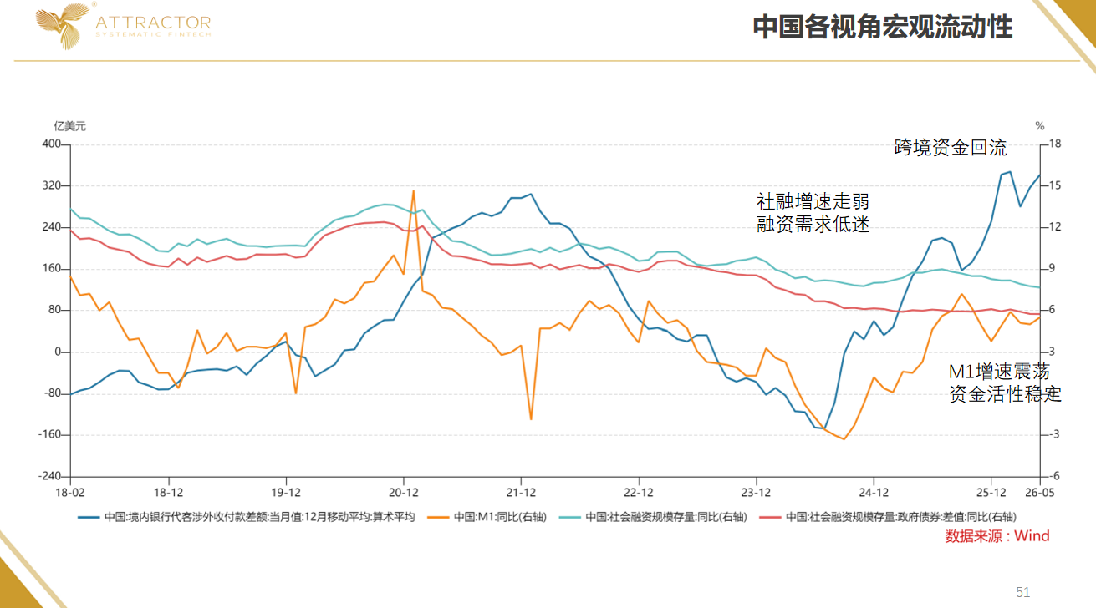Click the % right axis unit label
Screen dimensions: 1096x608
click(1040, 126)
